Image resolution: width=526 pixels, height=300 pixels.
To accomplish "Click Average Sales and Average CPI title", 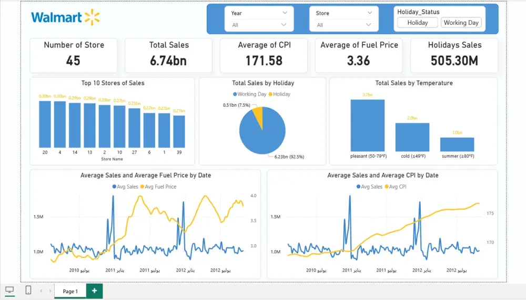I will point(383,175).
